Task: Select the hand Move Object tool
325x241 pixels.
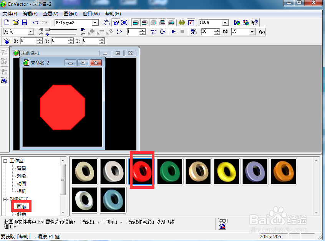Action: point(107,22)
